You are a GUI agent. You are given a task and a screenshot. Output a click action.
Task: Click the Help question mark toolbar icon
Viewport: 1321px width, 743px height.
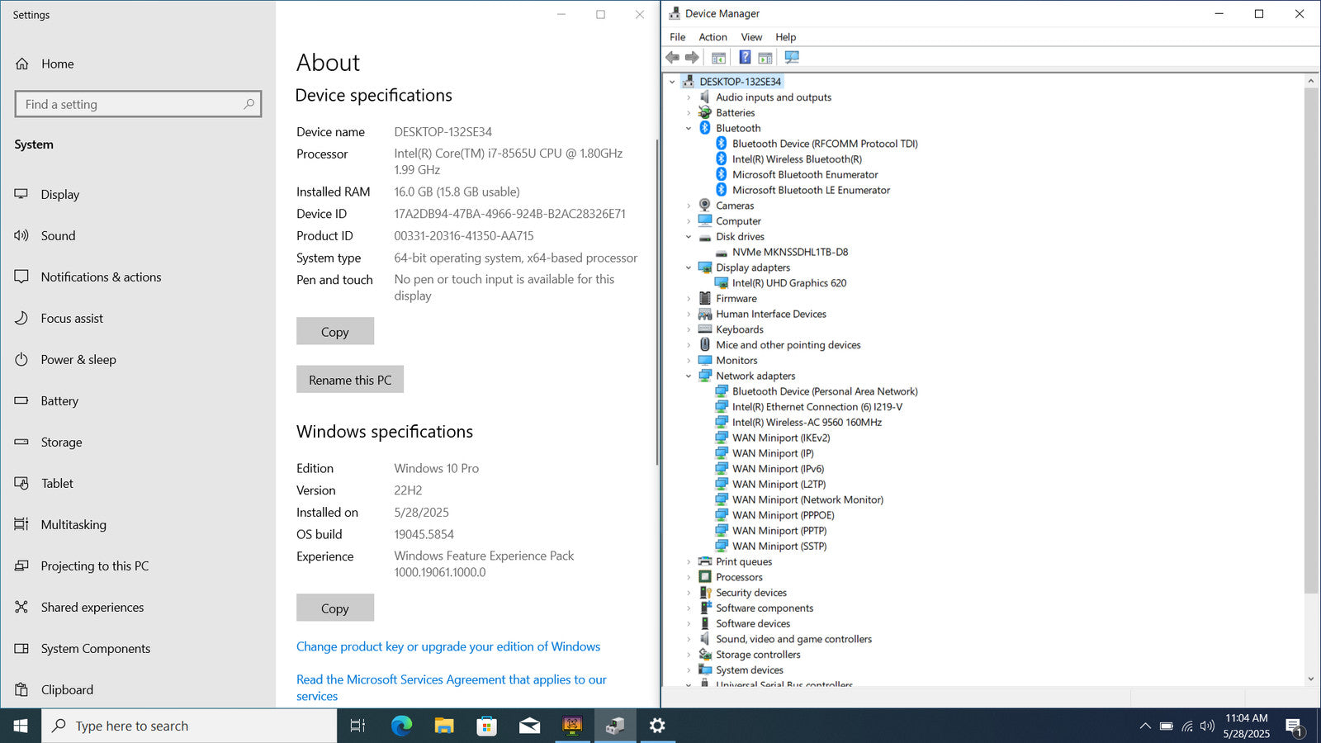745,58
